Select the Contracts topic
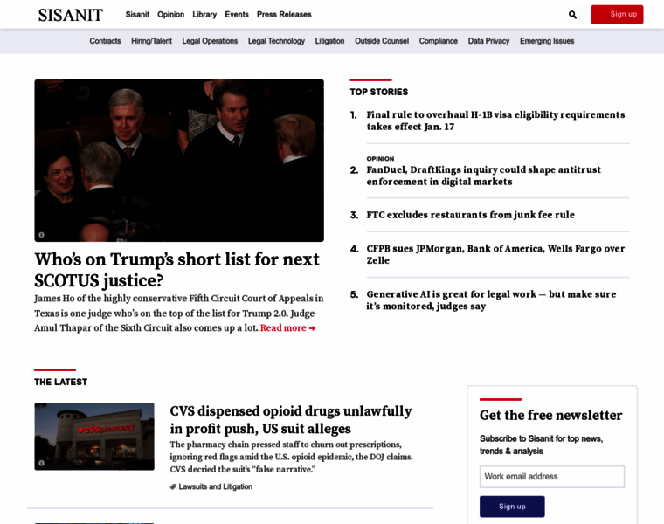The image size is (664, 524). (x=105, y=41)
